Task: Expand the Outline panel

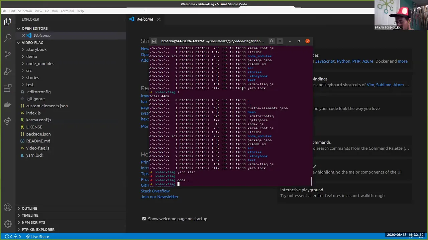Action: point(71,208)
